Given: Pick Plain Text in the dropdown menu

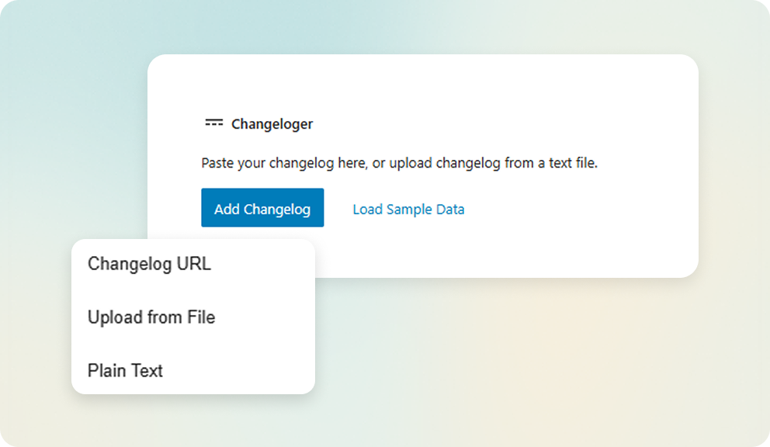Looking at the screenshot, I should point(125,370).
